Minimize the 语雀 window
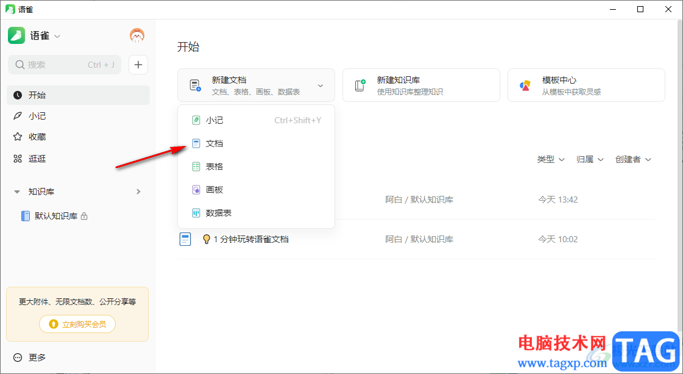Viewport: 683px width, 374px height. pos(613,9)
